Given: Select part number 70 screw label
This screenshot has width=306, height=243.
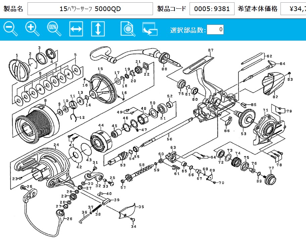Looking at the screenshot, I should [x=221, y=183].
